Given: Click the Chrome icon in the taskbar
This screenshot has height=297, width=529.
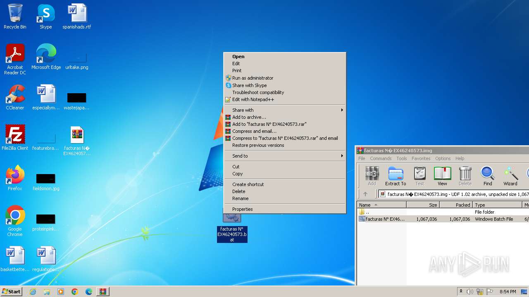Looking at the screenshot, I should tap(75, 292).
